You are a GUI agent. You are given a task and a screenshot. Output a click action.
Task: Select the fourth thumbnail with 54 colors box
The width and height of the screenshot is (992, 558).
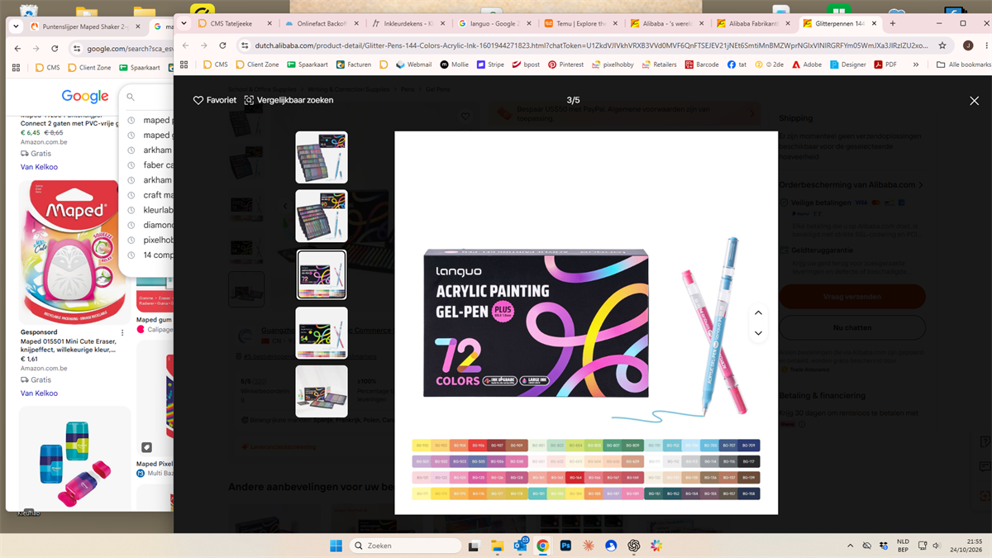[322, 333]
